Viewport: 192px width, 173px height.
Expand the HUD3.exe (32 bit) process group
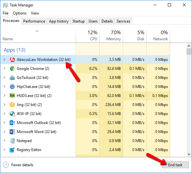5,96
